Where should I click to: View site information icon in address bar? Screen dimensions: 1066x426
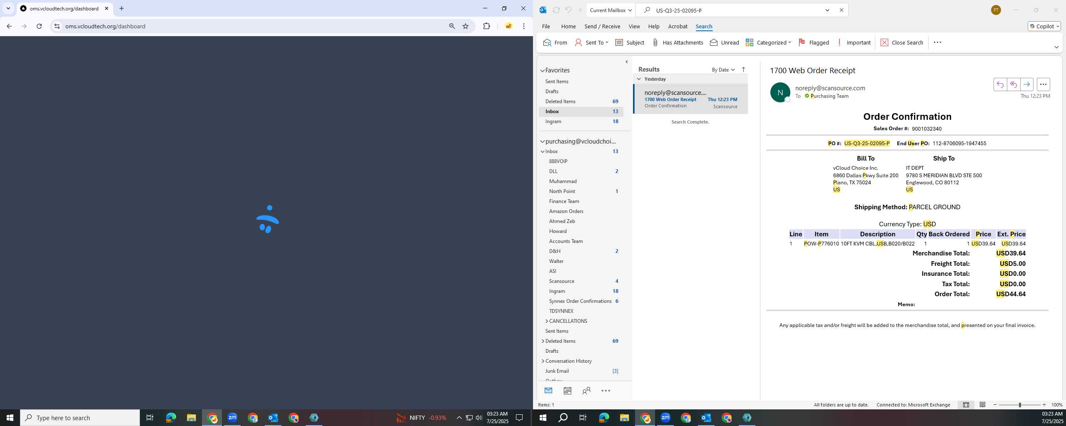[57, 26]
